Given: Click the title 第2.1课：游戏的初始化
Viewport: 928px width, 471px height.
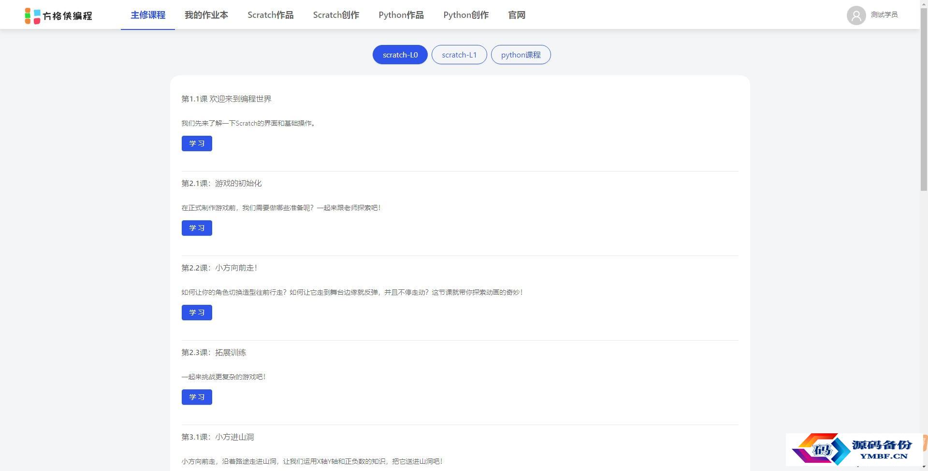Looking at the screenshot, I should click(222, 184).
